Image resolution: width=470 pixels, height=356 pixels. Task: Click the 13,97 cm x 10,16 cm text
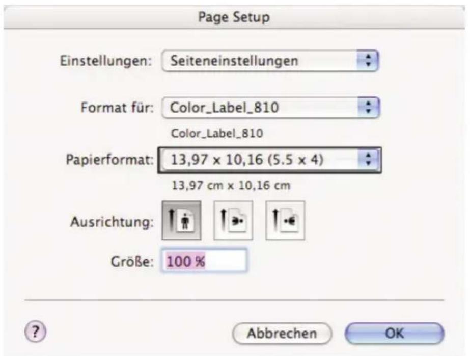(231, 186)
